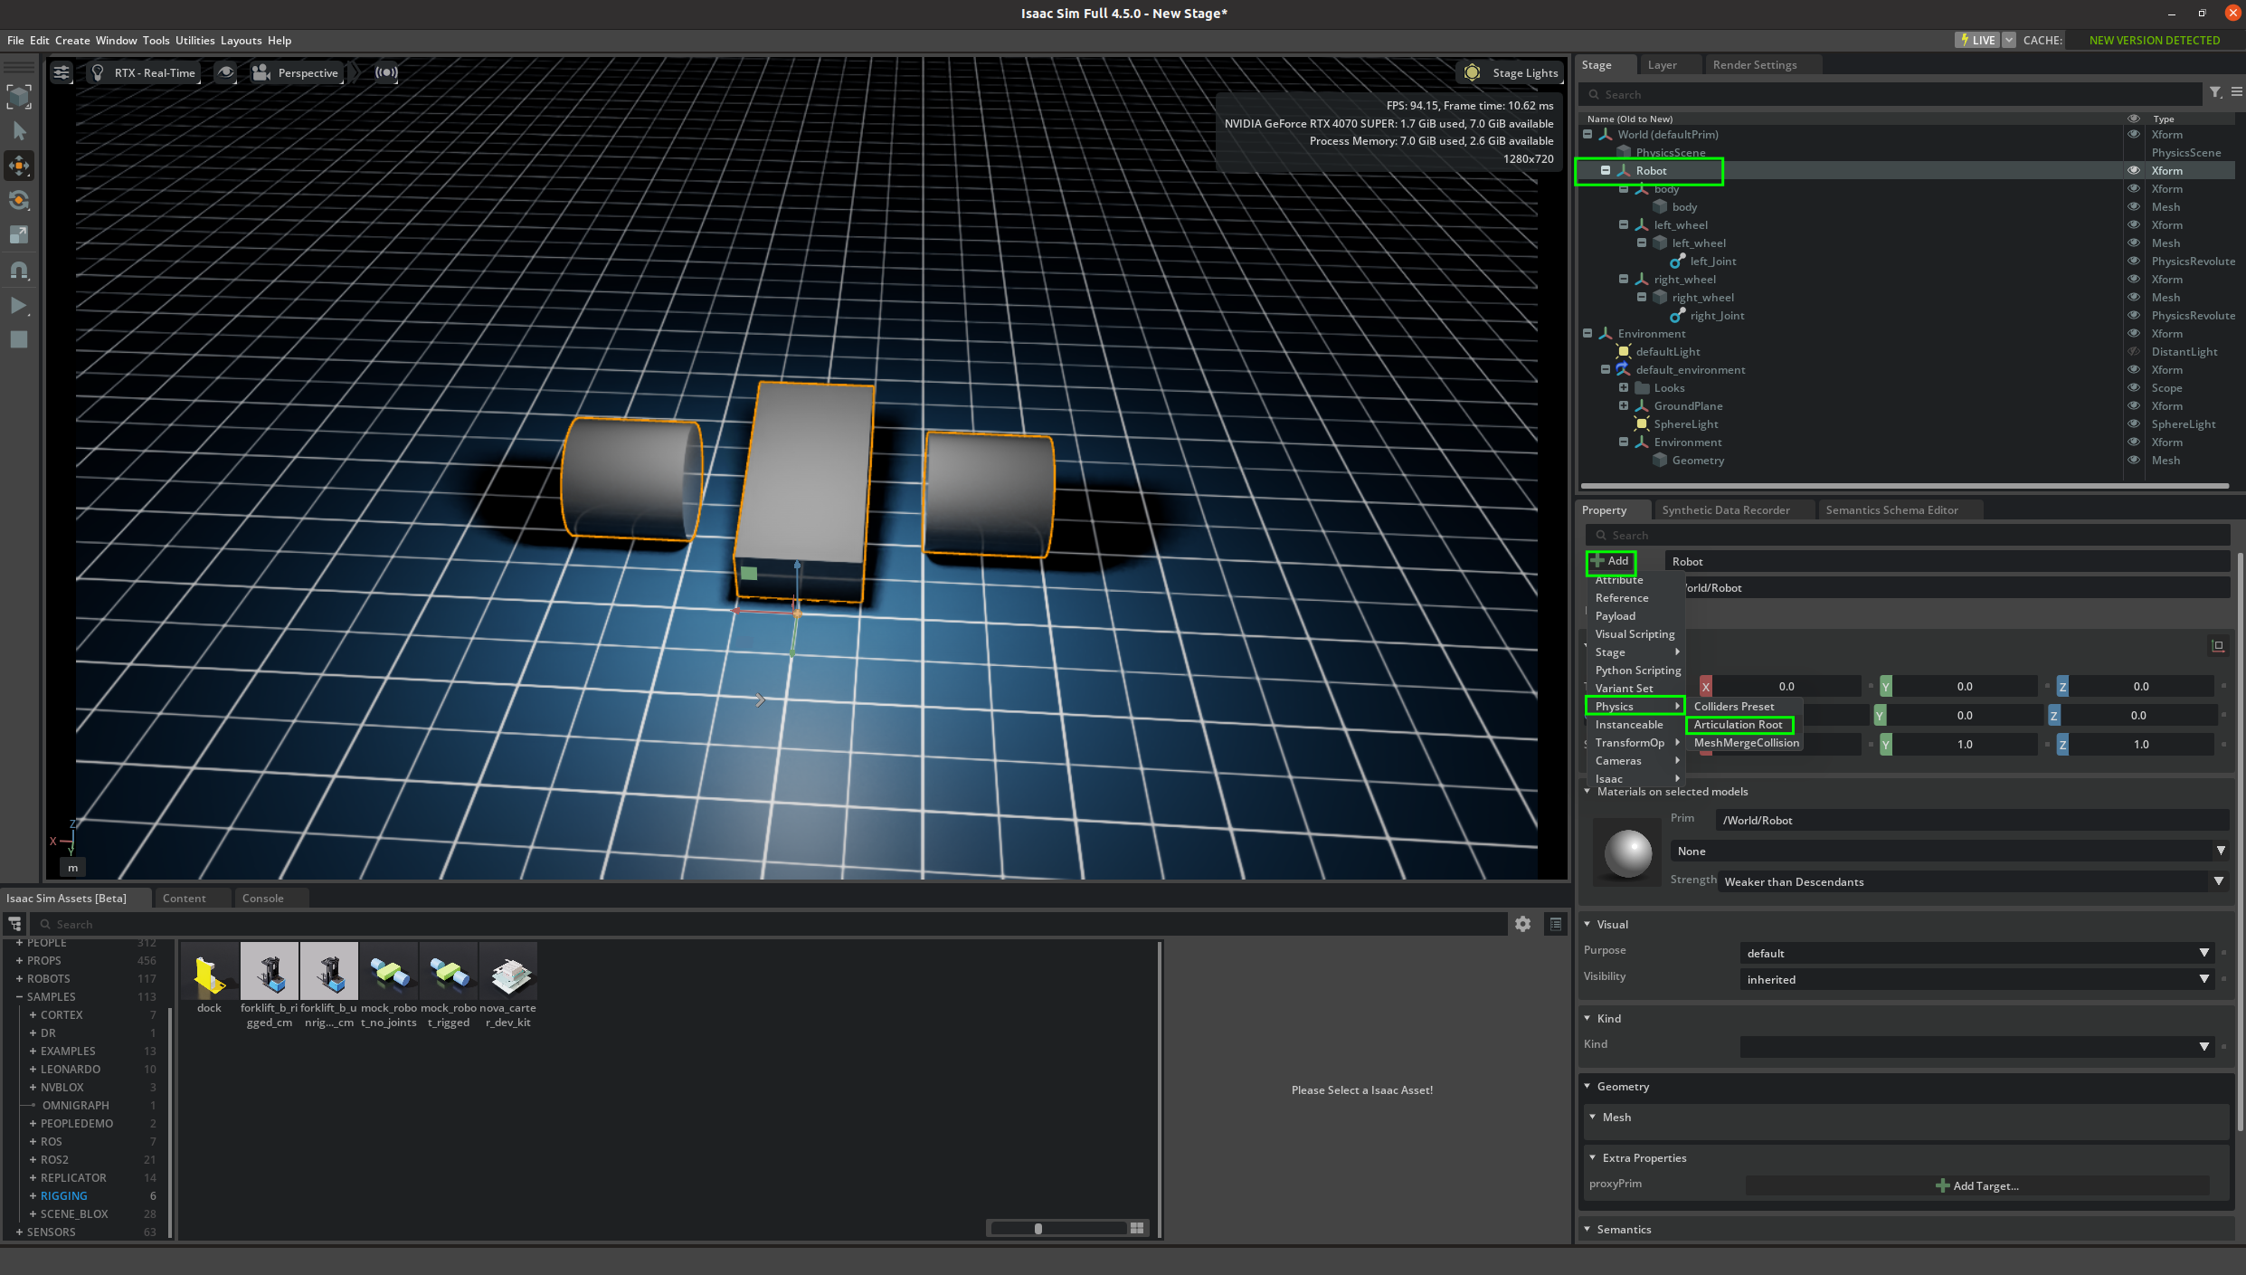2246x1275 pixels.
Task: Click the Stage filter funnel icon
Action: (x=2215, y=93)
